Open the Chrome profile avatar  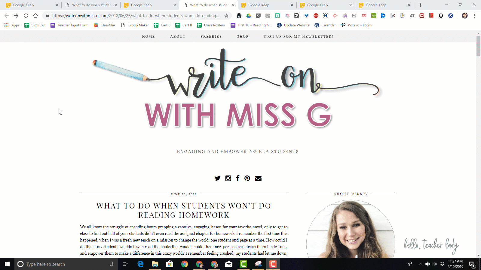click(x=465, y=16)
